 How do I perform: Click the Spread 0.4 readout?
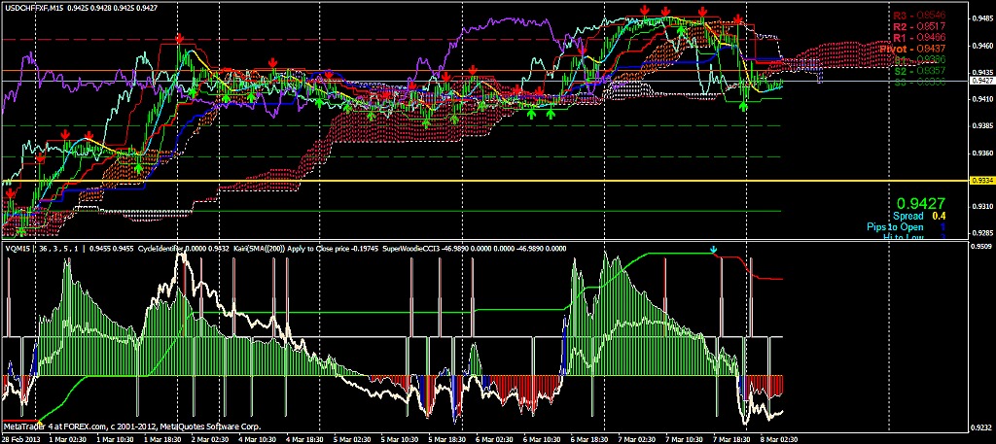(x=914, y=216)
